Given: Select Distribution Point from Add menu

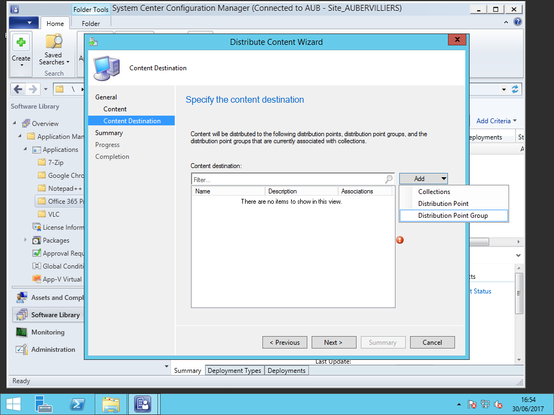Looking at the screenshot, I should (x=454, y=204).
